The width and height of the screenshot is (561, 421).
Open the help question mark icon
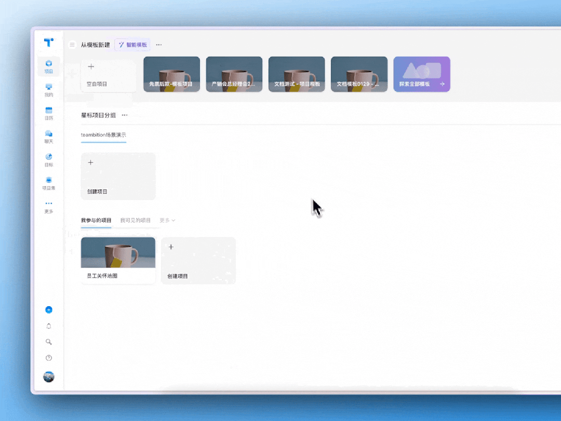click(49, 358)
